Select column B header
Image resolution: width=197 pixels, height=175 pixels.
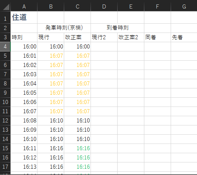click(x=51, y=7)
